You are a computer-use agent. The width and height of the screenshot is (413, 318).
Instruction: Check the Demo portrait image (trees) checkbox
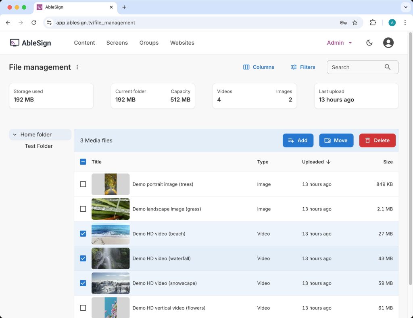click(x=83, y=184)
